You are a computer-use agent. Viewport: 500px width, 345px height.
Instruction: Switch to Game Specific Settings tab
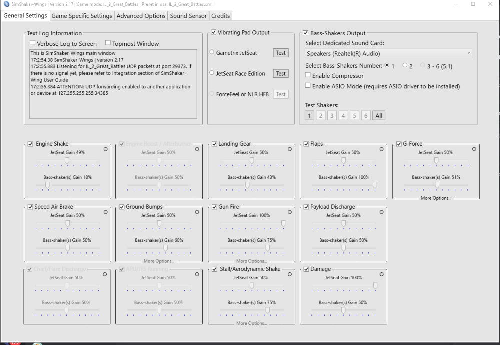click(x=82, y=16)
